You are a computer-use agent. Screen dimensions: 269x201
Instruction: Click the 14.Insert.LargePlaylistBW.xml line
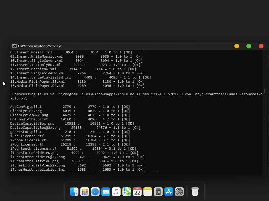click(x=81, y=77)
